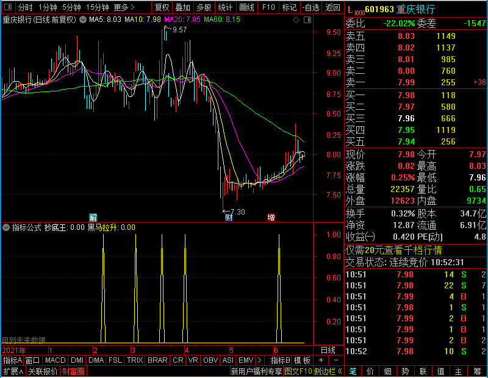Select the 值 tab in the side panel

coord(440,371)
